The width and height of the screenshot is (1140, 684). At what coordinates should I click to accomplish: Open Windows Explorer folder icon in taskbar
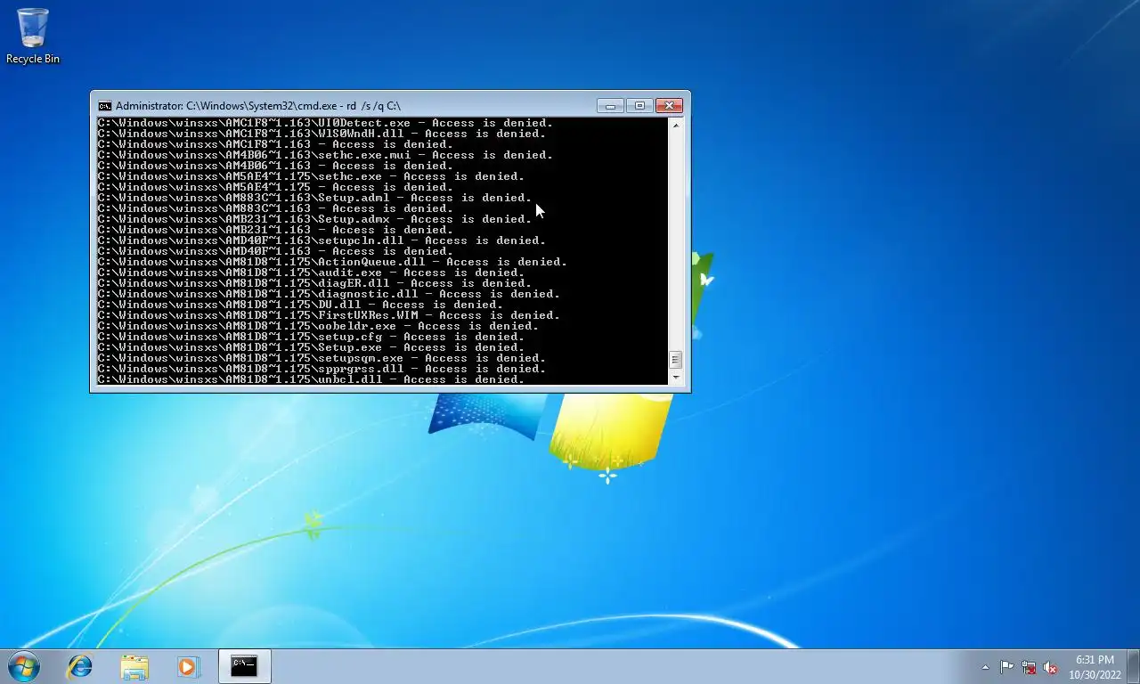tap(134, 666)
